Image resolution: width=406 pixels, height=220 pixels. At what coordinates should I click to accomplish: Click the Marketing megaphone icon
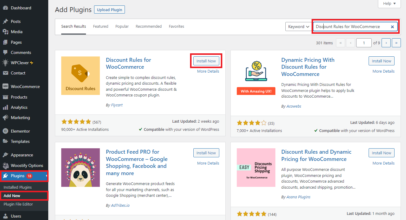(x=5, y=118)
